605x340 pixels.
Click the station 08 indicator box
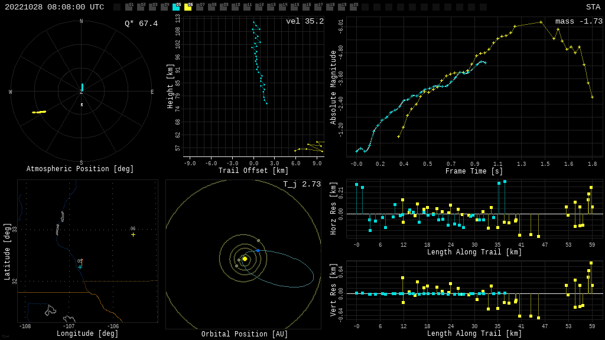click(x=212, y=7)
